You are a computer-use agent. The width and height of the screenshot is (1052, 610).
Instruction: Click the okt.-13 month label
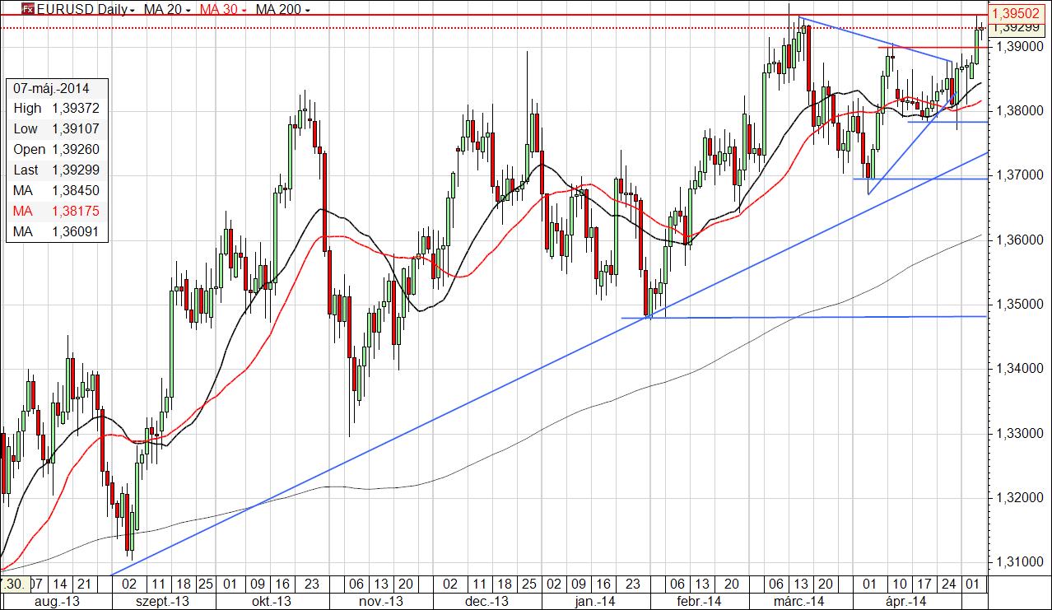[273, 601]
